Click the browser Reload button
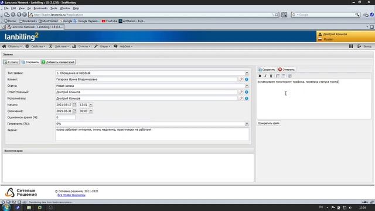 click(19, 15)
